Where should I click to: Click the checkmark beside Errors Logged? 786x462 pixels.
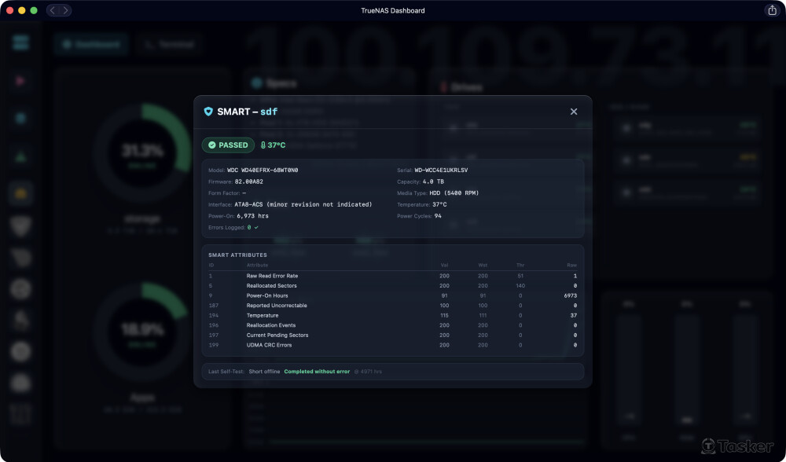point(256,227)
